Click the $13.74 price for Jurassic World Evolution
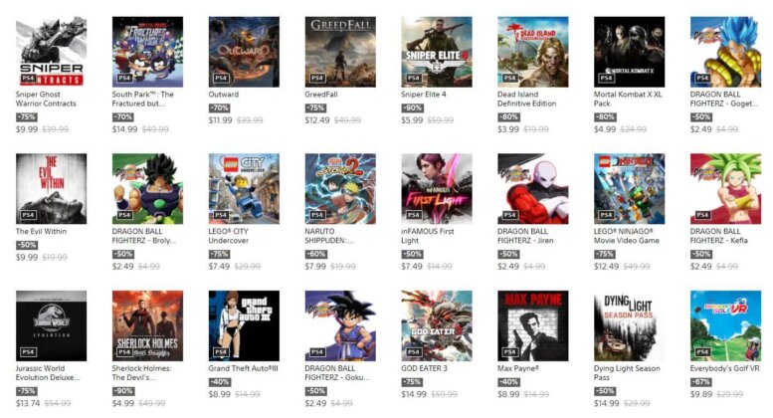Image resolution: width=773 pixels, height=418 pixels. click(27, 403)
